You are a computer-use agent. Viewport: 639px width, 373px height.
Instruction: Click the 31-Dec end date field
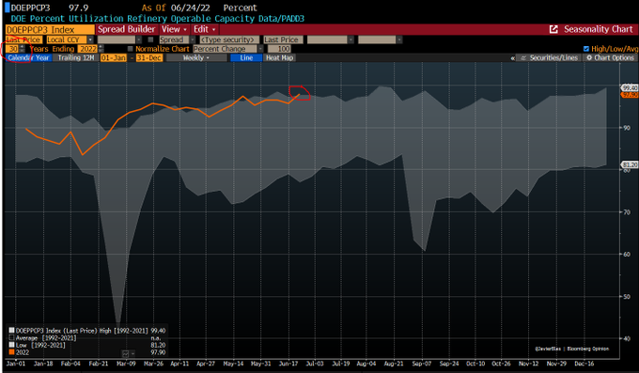(x=149, y=58)
